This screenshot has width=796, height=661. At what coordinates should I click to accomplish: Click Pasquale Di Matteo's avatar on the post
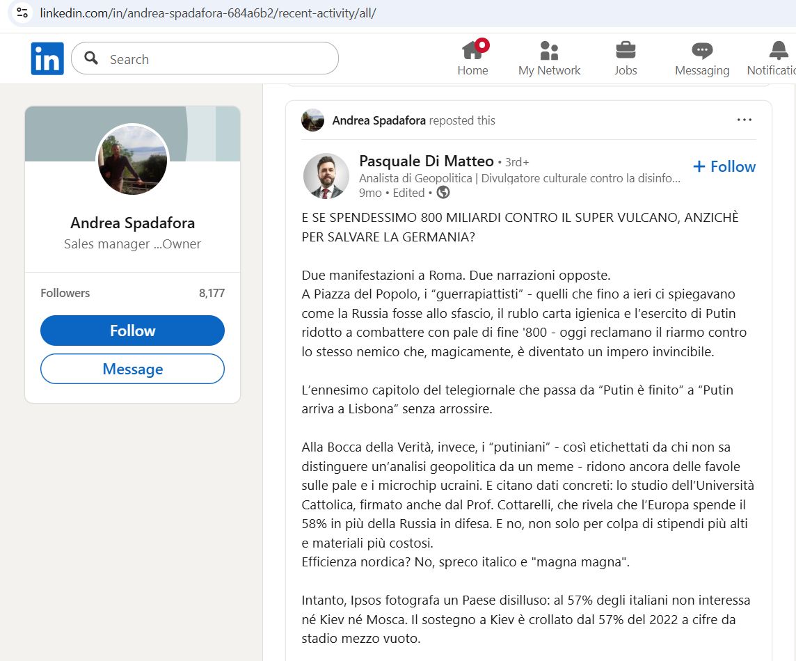pos(326,176)
